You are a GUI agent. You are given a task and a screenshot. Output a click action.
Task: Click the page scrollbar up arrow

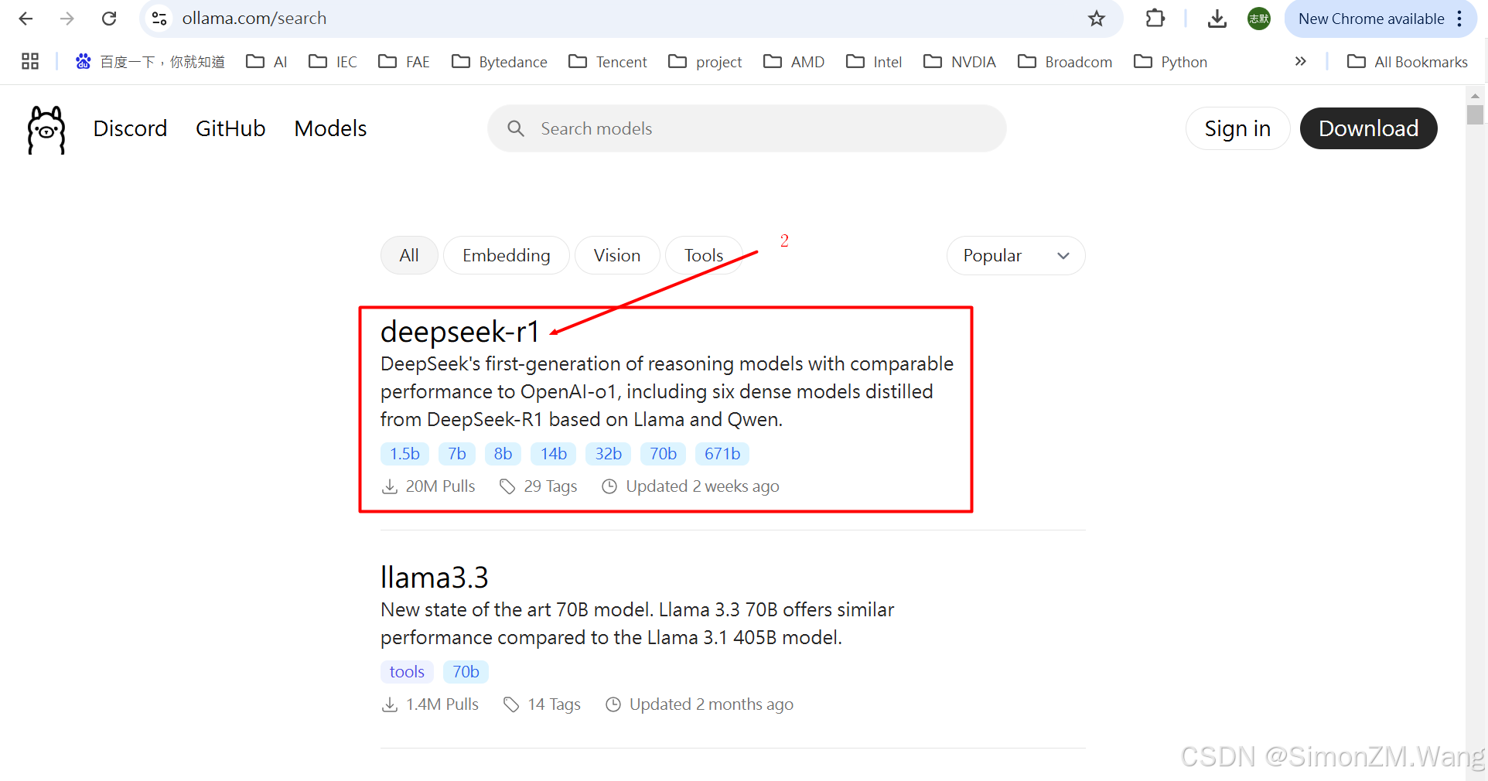coord(1475,96)
